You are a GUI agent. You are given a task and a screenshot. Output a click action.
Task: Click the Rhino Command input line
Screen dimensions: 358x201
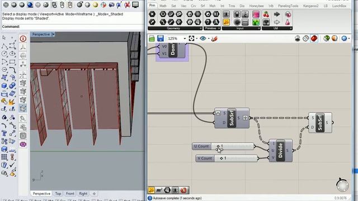click(73, 27)
